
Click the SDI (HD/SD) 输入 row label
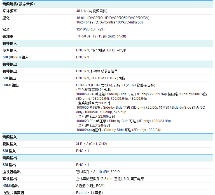16,57
